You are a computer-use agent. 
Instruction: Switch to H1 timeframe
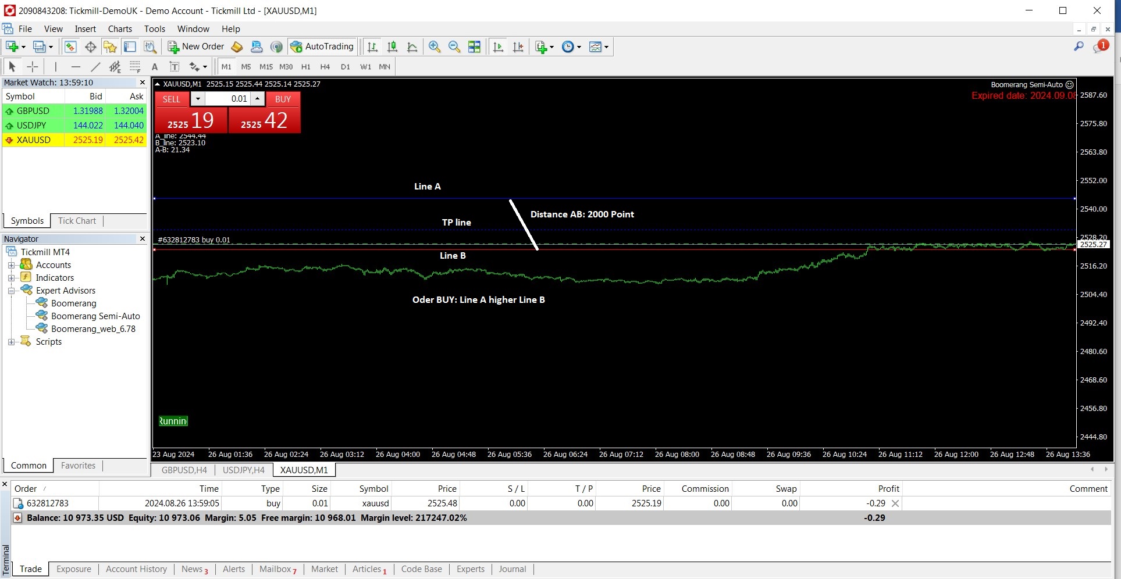point(306,66)
